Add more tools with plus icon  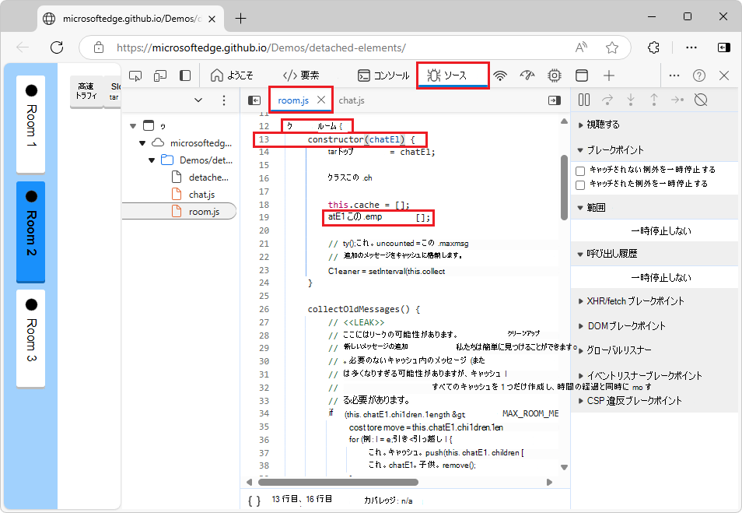coord(609,76)
